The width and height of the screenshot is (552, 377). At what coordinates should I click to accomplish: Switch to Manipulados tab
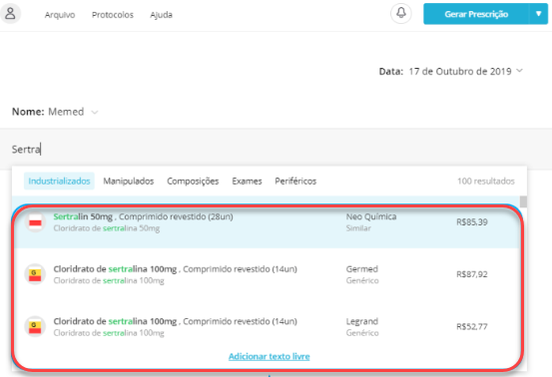click(129, 182)
